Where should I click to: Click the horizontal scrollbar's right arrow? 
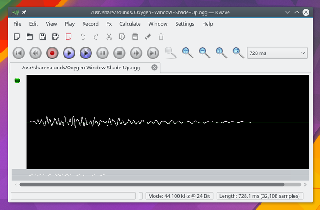coord(305,185)
